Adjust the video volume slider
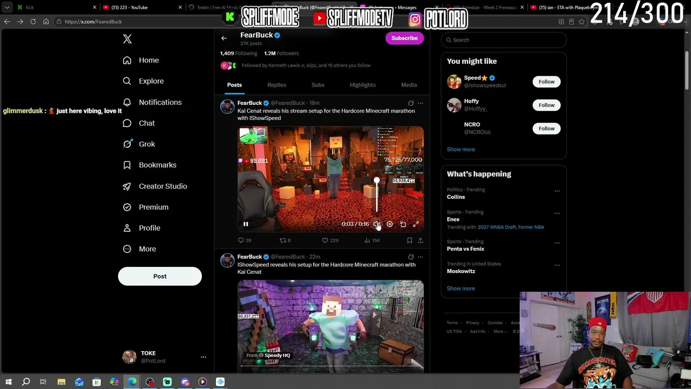Screen dimensions: 691x389 tap(377, 196)
